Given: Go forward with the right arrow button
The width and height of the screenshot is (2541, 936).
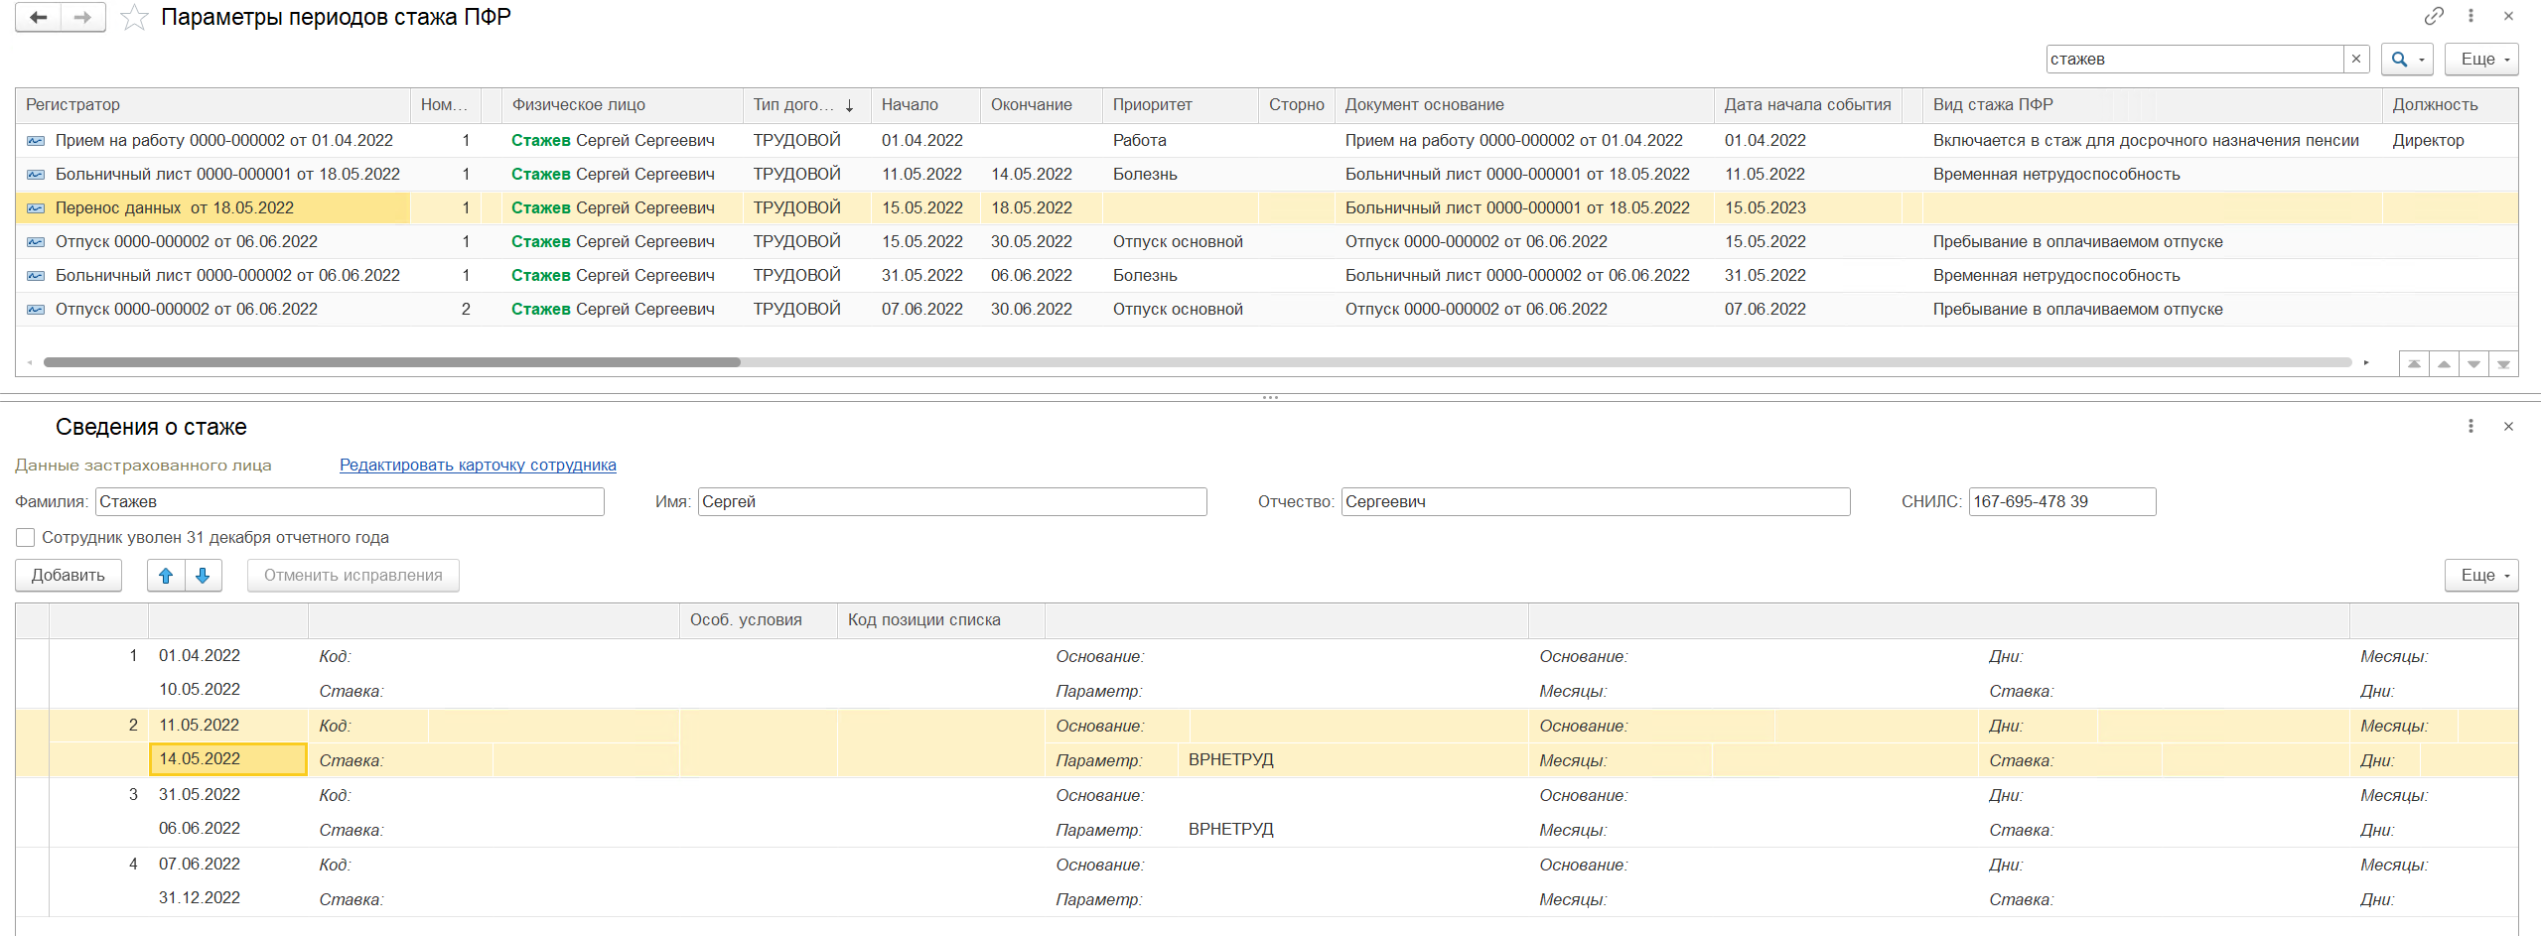Looking at the screenshot, I should (83, 18).
